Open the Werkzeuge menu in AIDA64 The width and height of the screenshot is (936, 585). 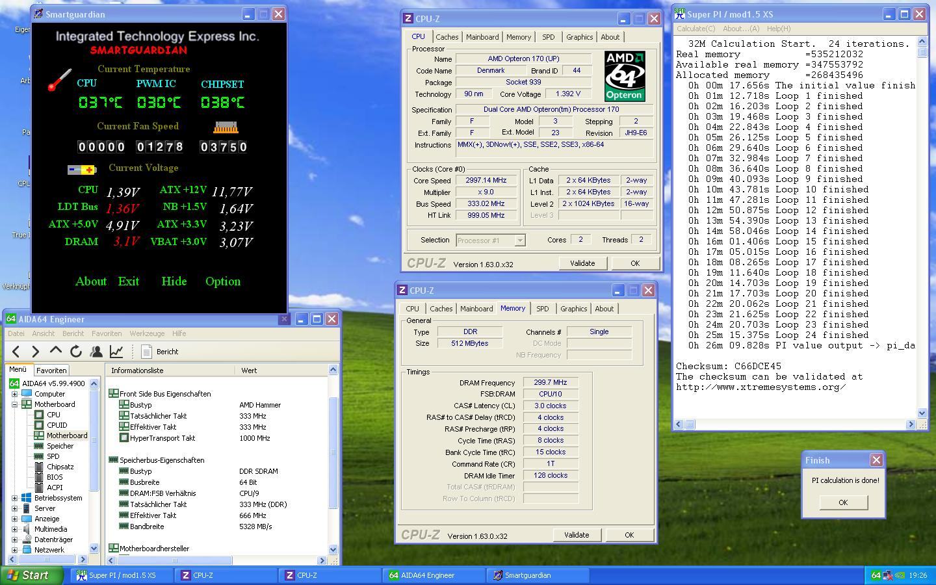[x=147, y=333]
